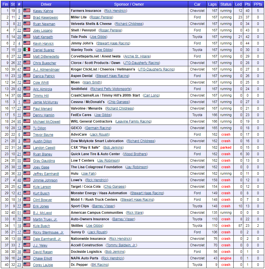Click the Status column header
265x269 pixels.
226,4
